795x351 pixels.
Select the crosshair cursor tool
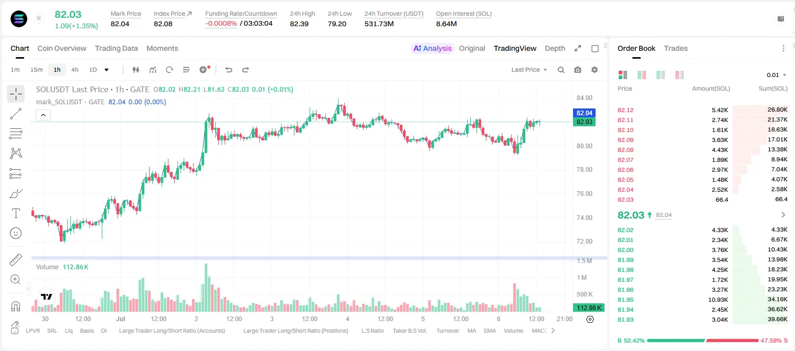[16, 94]
